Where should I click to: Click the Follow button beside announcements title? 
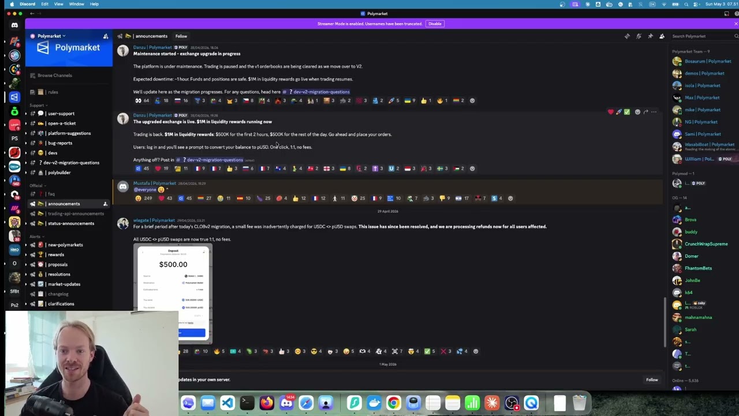point(181,36)
